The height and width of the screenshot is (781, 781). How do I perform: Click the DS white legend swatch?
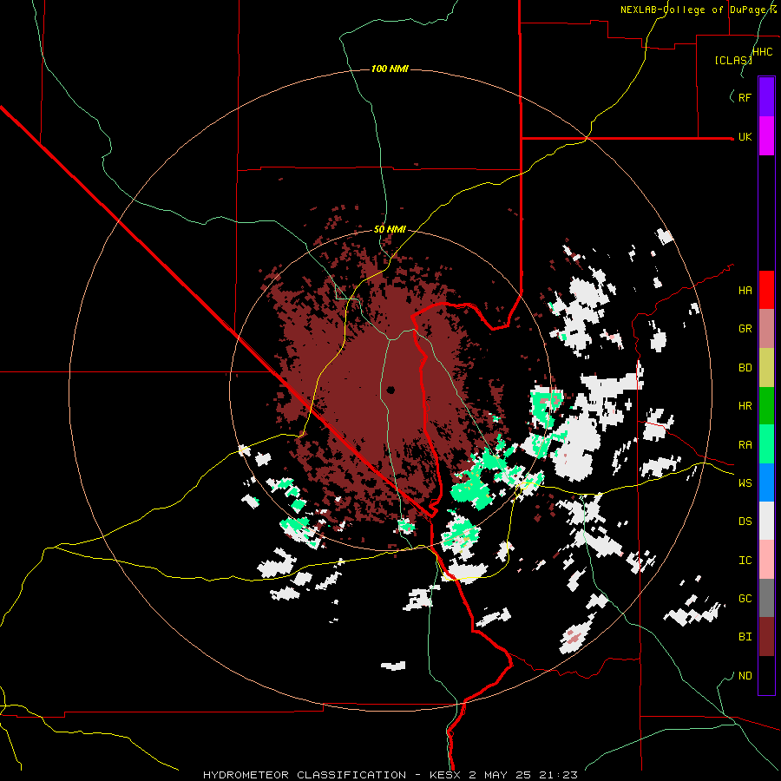[766, 521]
